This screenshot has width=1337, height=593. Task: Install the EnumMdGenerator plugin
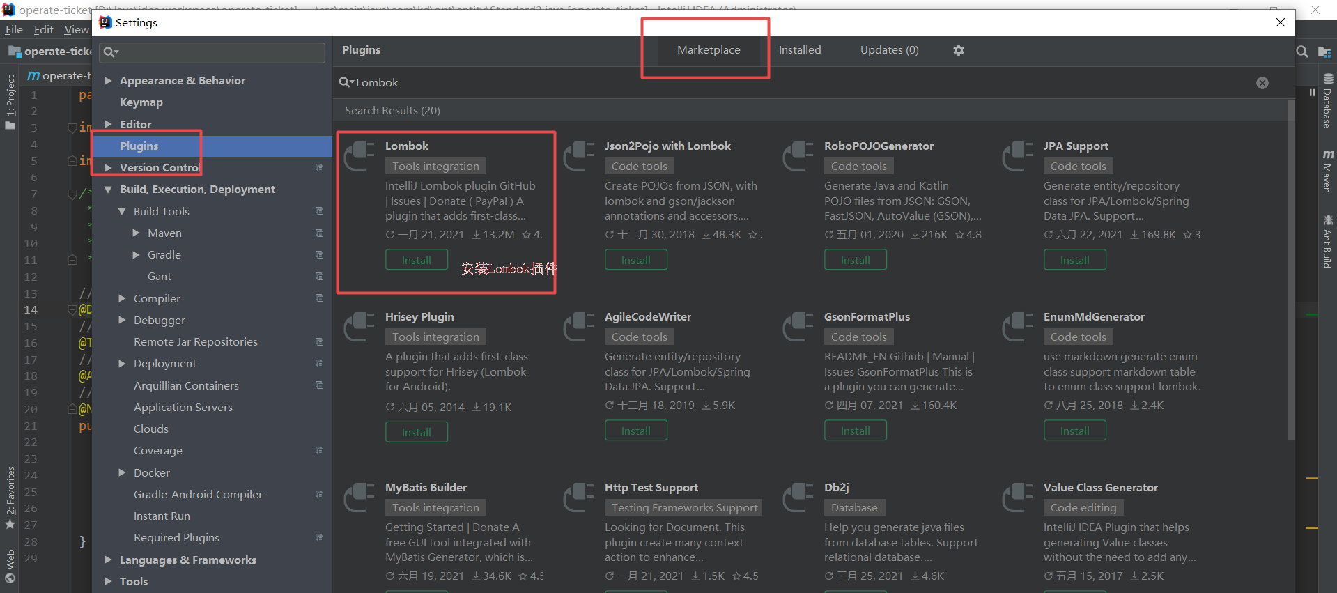click(1075, 431)
